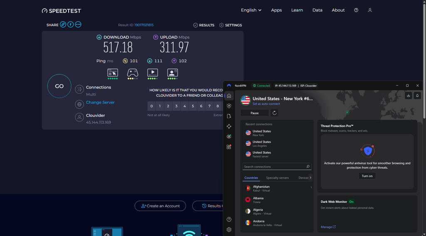Share result on Facebook icon
The height and width of the screenshot is (236, 426).
click(x=70, y=25)
